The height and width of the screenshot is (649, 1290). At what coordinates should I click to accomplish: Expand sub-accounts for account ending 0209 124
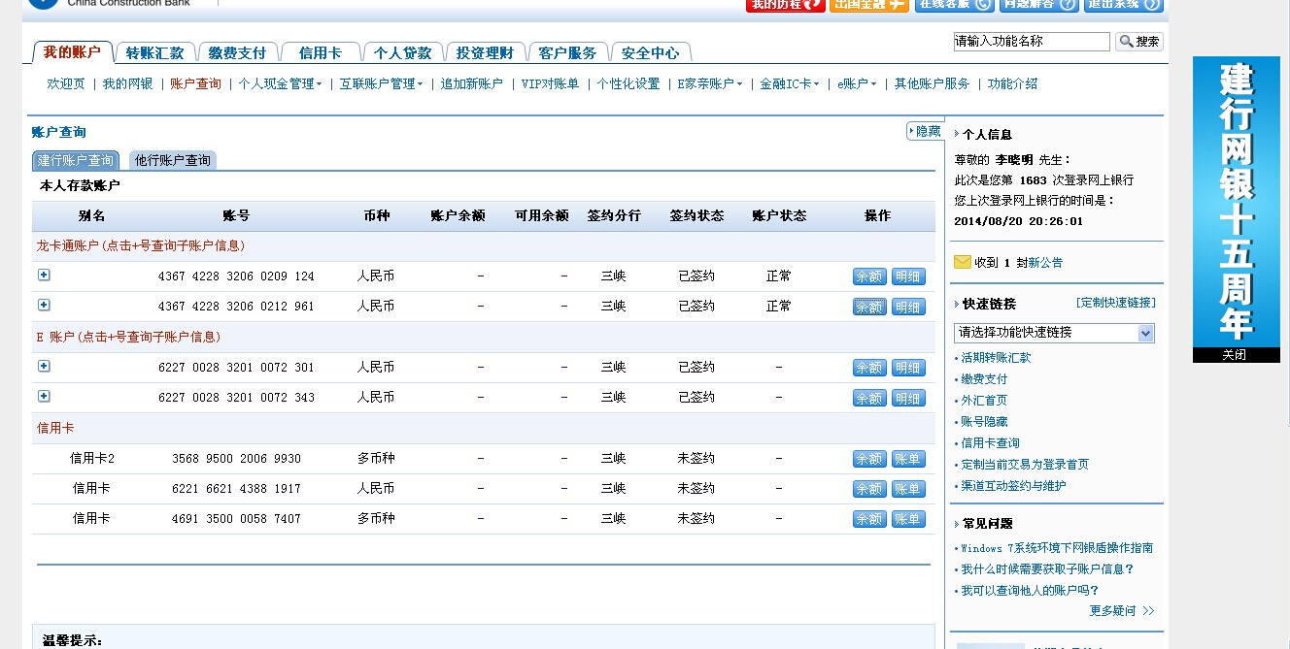pos(44,276)
